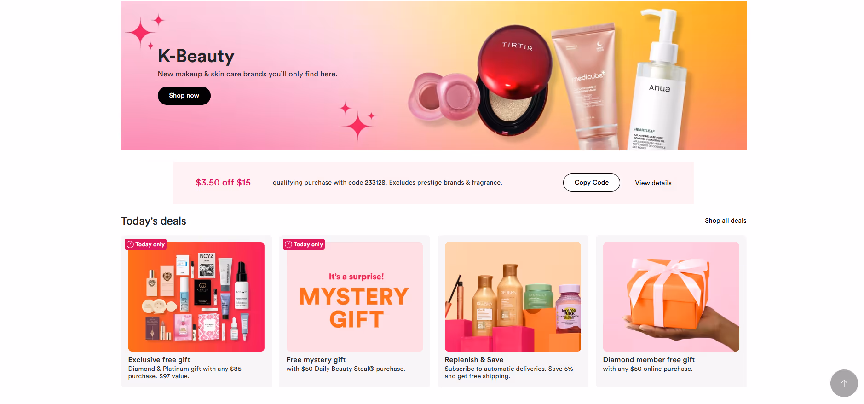Open View details for the coupon
864x404 pixels.
[x=653, y=183]
